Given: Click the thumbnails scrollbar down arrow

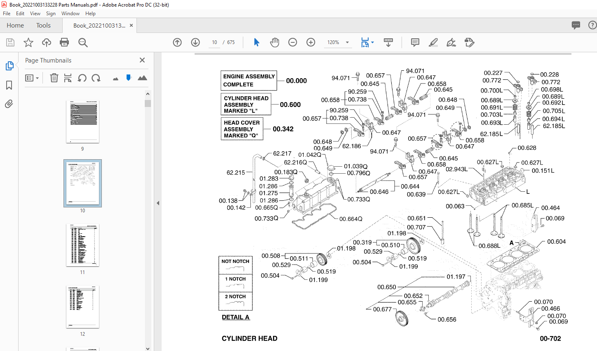Looking at the screenshot, I should coord(148,348).
